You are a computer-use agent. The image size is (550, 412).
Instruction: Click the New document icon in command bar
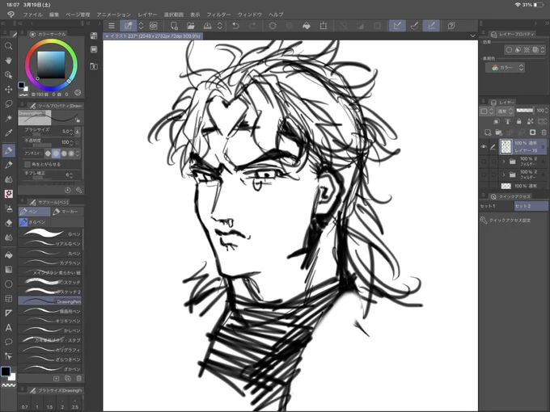174,26
